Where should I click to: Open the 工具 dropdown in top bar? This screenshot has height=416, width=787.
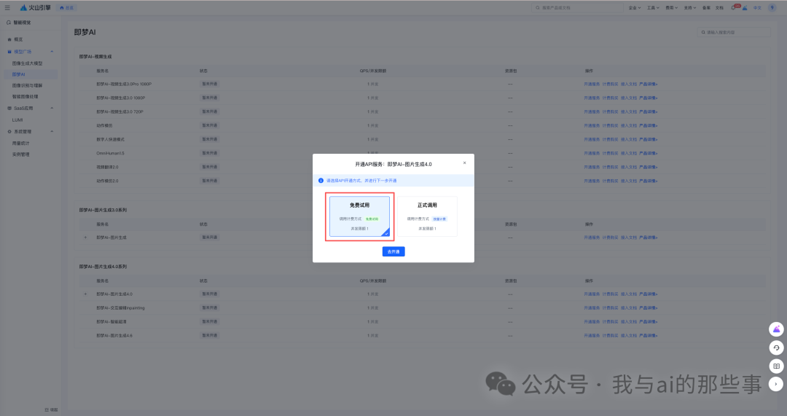click(653, 7)
